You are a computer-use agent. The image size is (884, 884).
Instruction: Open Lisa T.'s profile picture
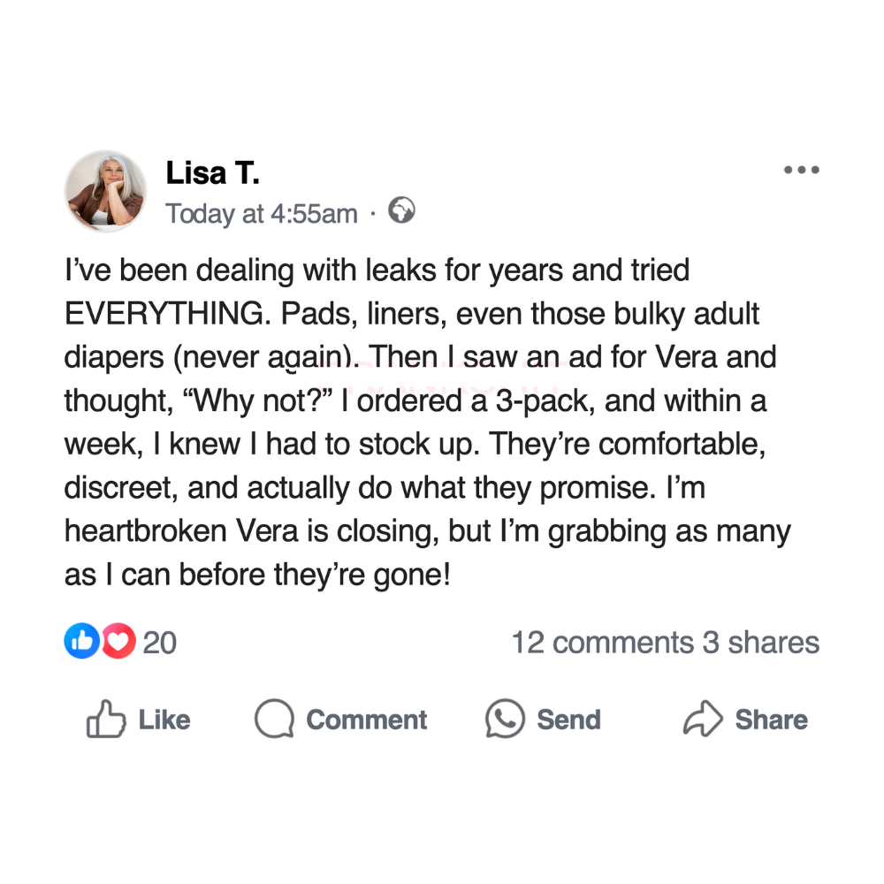click(x=105, y=191)
